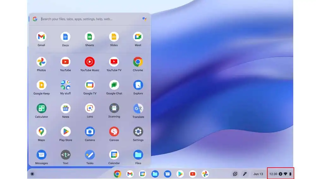This screenshot has height=179, width=316.
Task: Open Google Keep
Action: point(41,85)
